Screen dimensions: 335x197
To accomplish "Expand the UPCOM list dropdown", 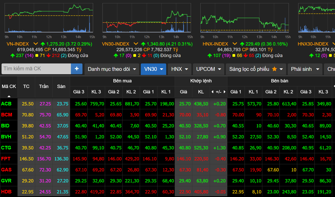I will point(209,69).
